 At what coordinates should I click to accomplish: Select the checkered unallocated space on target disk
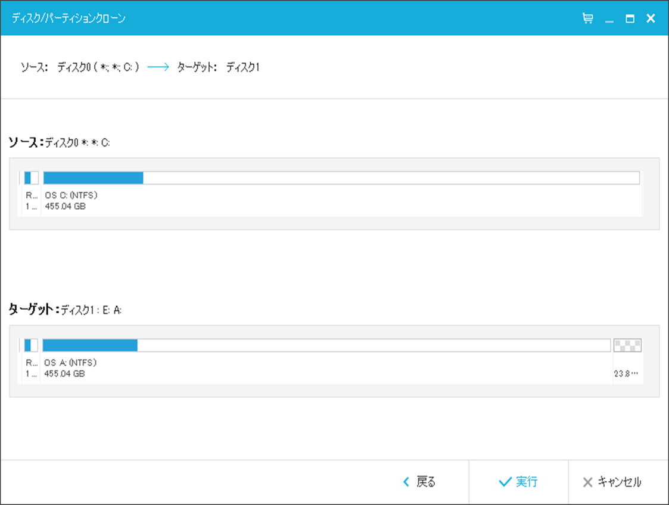pyautogui.click(x=627, y=345)
